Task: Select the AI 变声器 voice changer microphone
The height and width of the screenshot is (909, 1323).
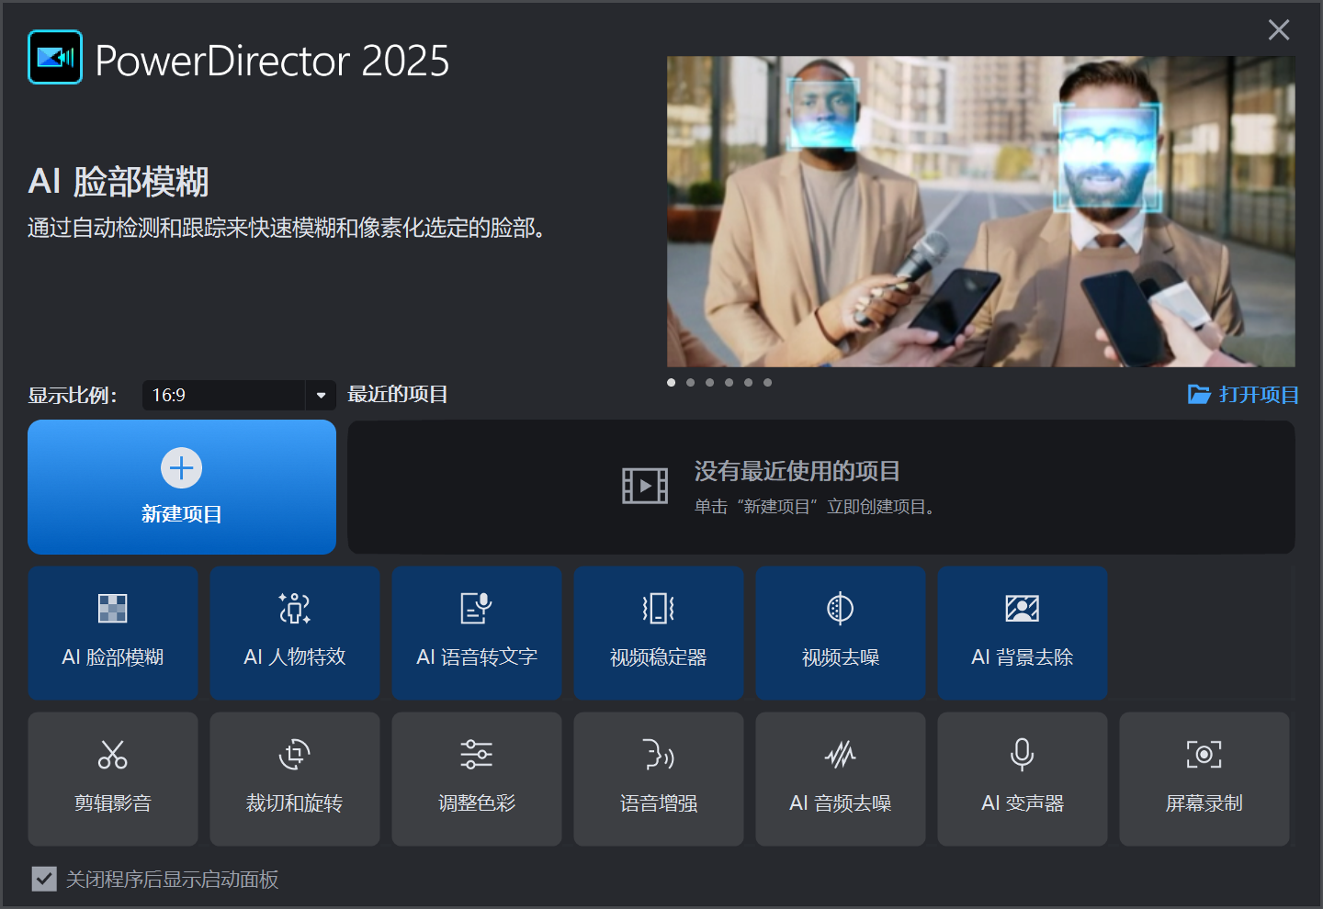Action: (1023, 779)
